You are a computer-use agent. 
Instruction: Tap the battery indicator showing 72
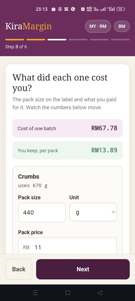pyautogui.click(x=121, y=9)
